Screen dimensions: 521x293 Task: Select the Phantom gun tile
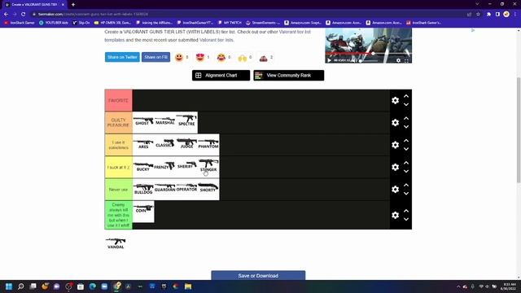pyautogui.click(x=208, y=145)
